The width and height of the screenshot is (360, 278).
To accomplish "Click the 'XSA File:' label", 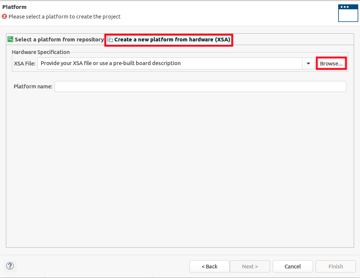I will 24,64.
